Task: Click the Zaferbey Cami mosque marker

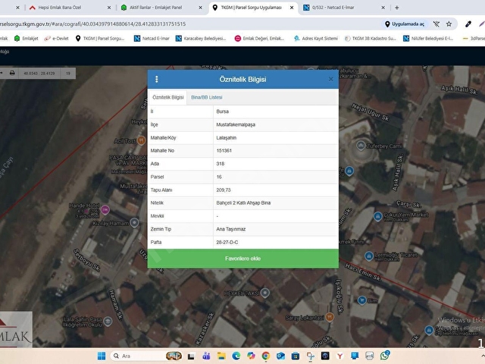Action: click(x=361, y=146)
